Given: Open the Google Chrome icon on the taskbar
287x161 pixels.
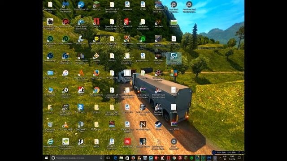Looking at the screenshot, I should pos(174,158).
